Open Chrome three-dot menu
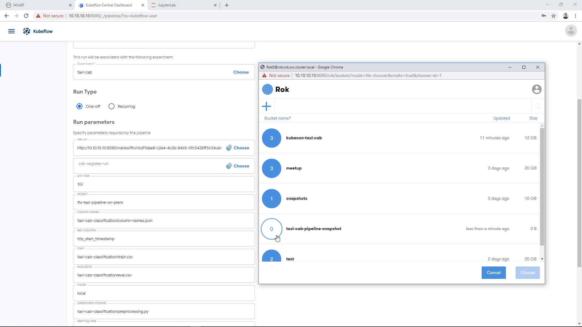This screenshot has width=582, height=327. tap(575, 16)
